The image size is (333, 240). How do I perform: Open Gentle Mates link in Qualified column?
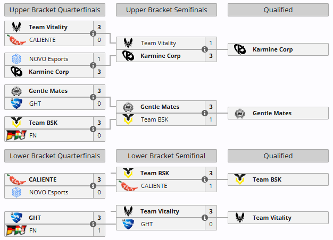pos(272,113)
